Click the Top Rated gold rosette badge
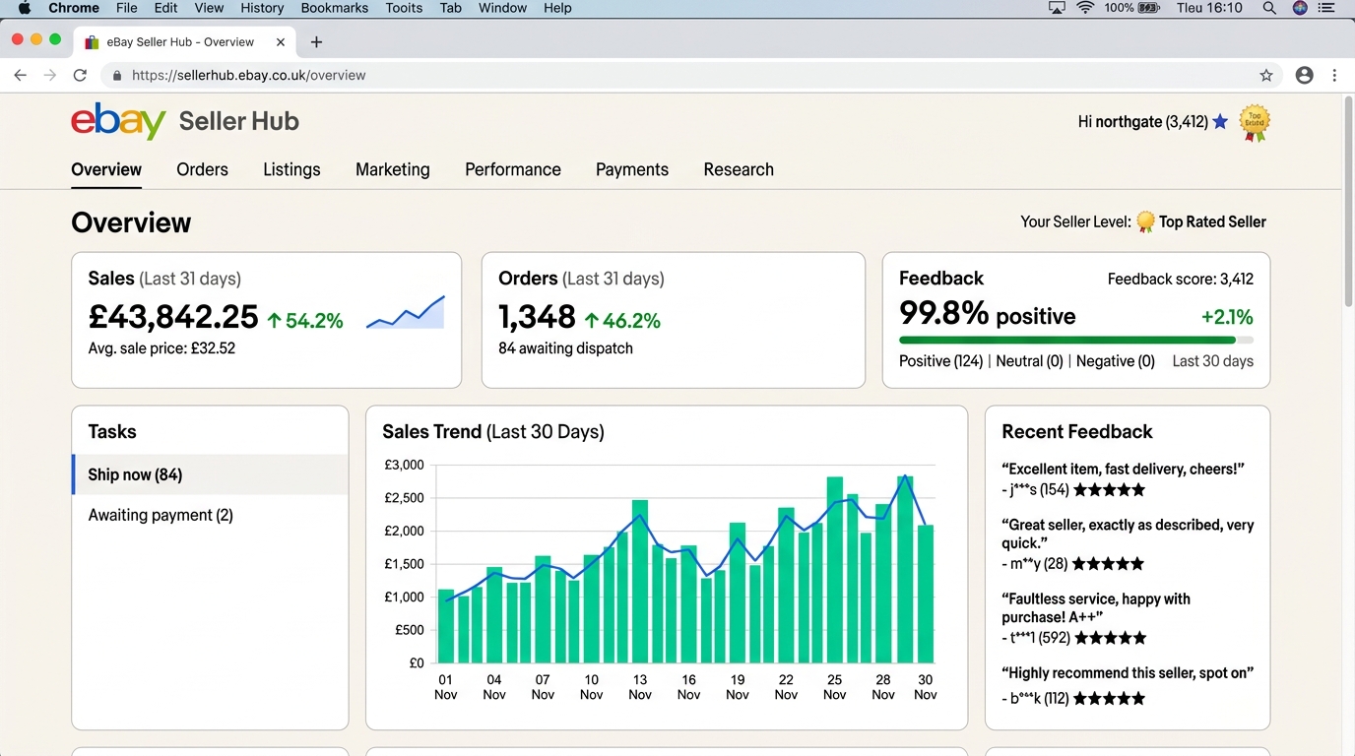Viewport: 1355px width, 756px height. pos(1255,123)
